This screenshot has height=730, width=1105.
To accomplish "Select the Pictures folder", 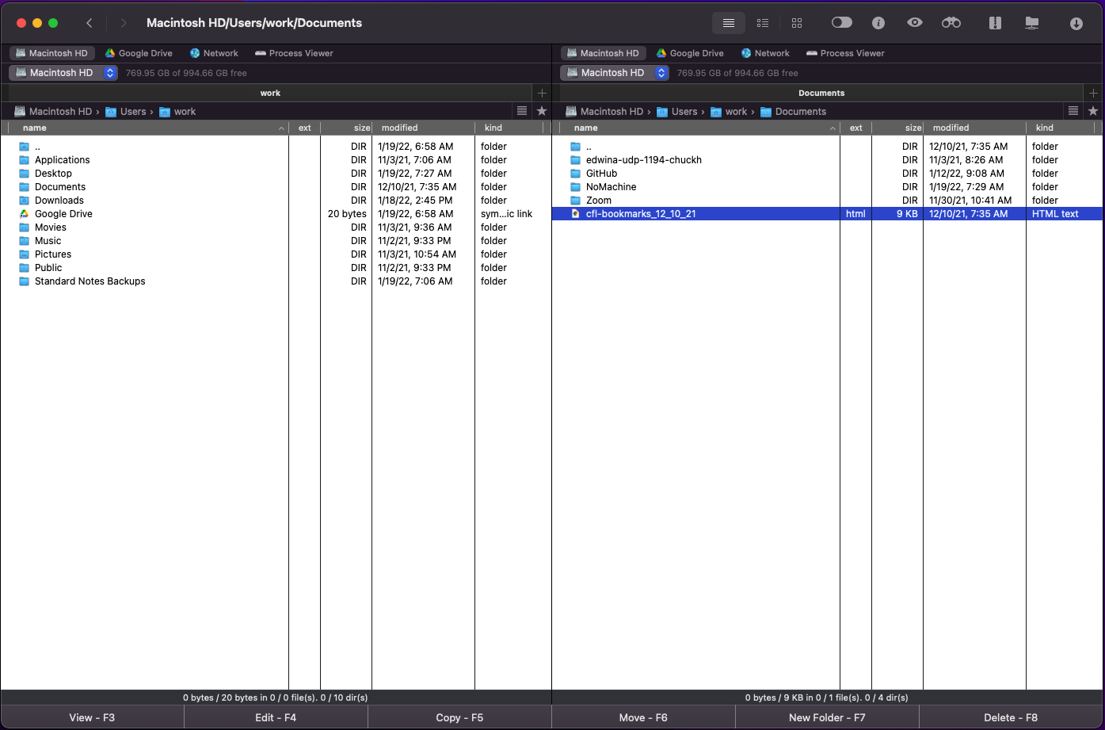I will (276, 254).
